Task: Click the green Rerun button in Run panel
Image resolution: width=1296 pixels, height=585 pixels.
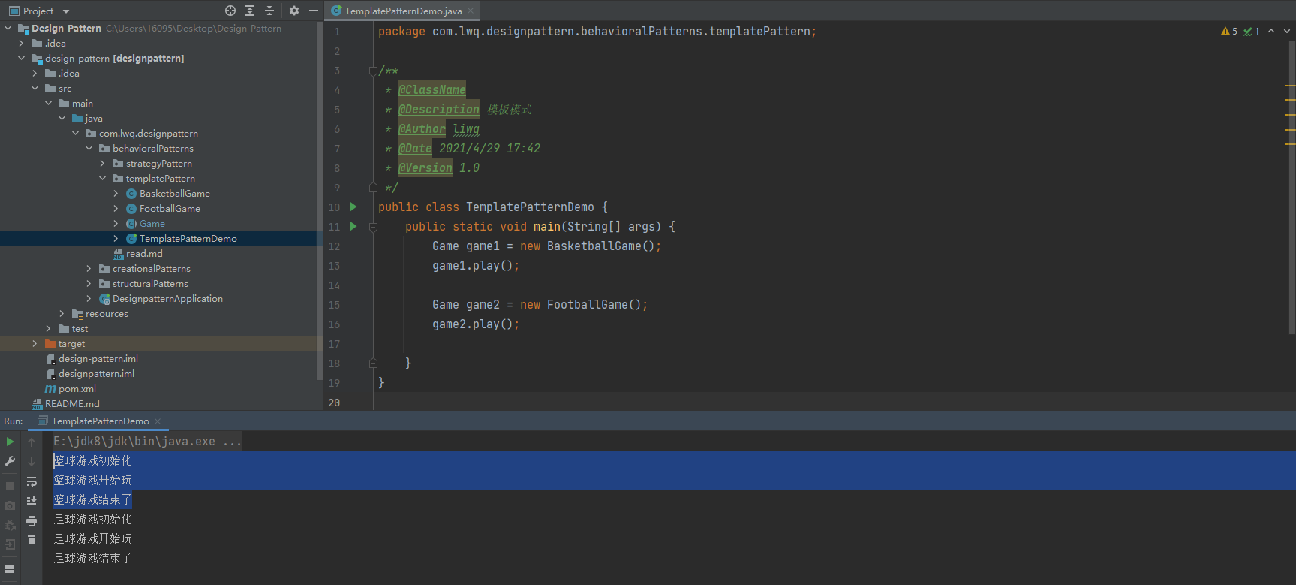Action: pyautogui.click(x=10, y=442)
